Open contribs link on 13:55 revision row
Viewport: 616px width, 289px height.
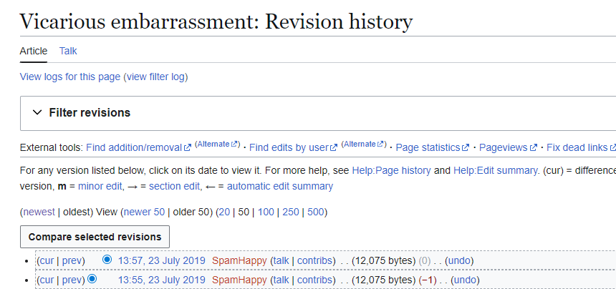(x=314, y=280)
